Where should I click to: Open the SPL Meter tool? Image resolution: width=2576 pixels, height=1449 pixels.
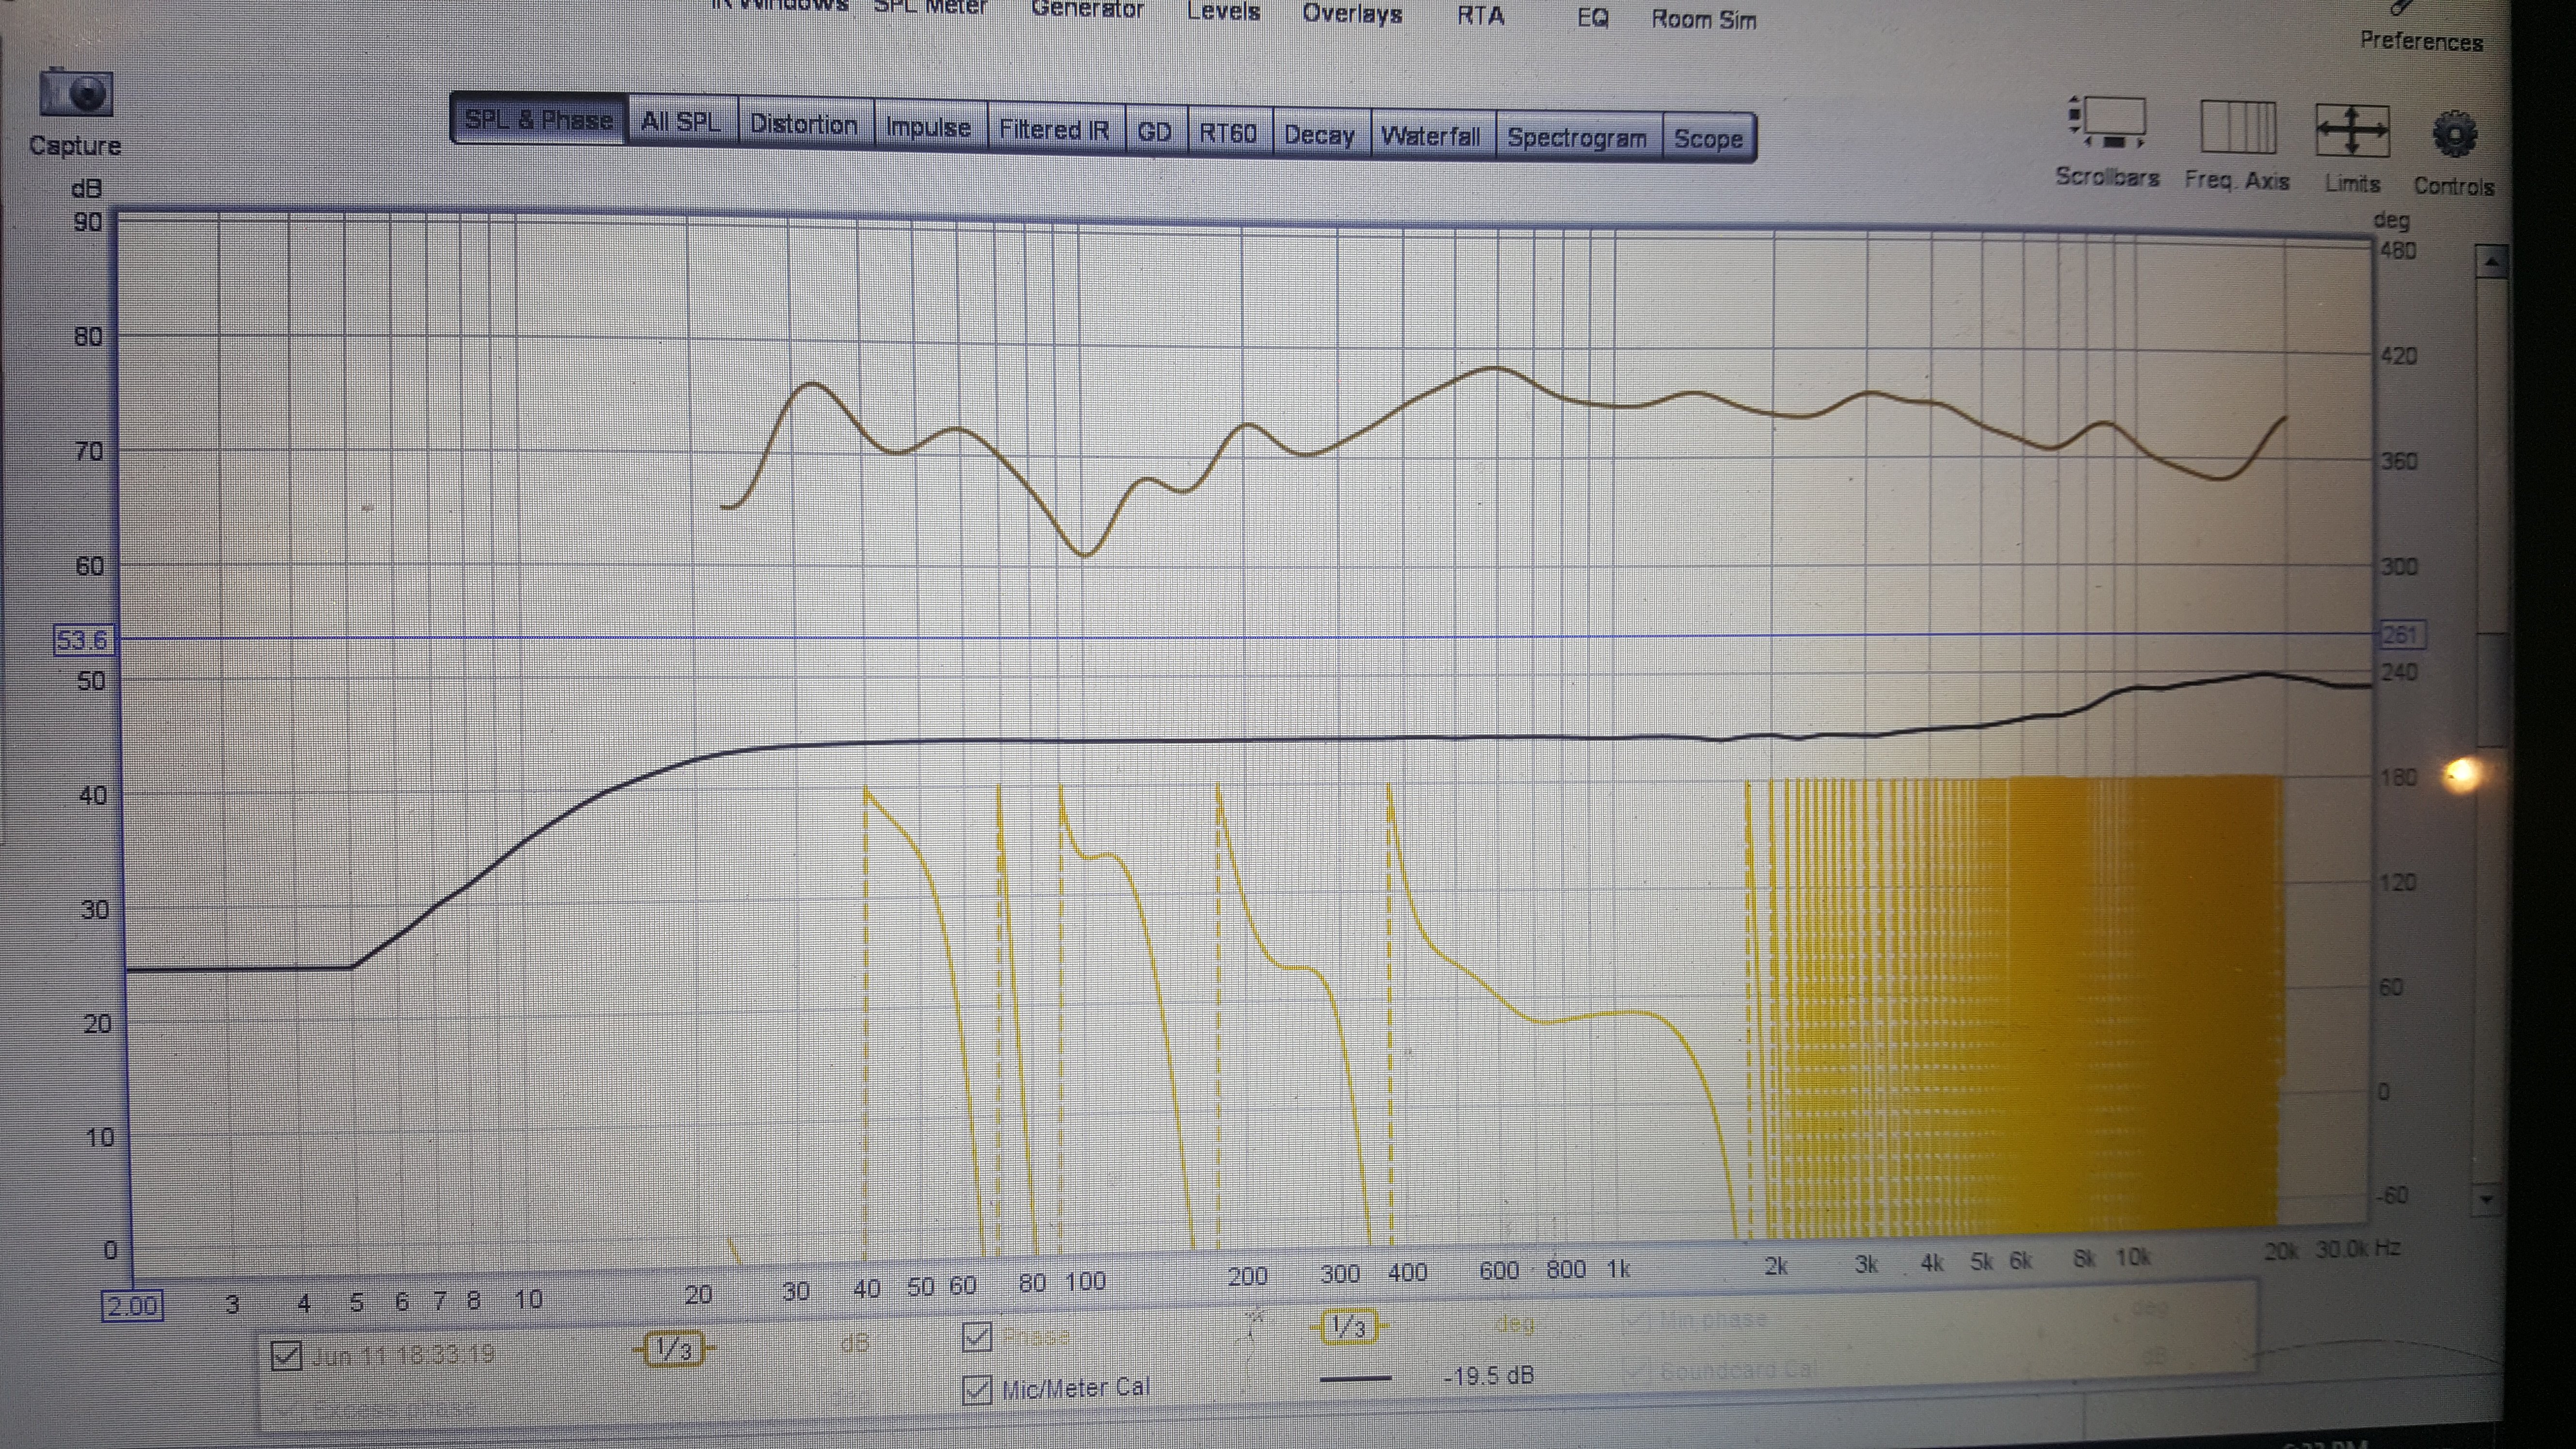coord(930,7)
